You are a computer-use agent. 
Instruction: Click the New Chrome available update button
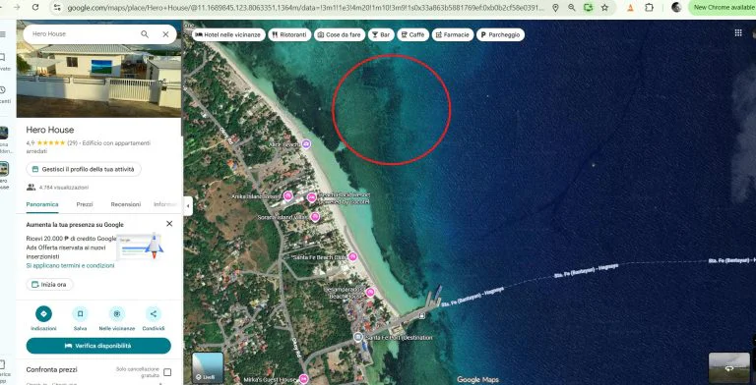pyautogui.click(x=724, y=7)
